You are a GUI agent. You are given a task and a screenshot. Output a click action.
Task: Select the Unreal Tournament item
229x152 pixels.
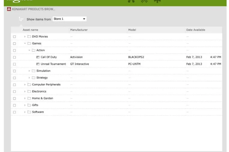point(53,64)
